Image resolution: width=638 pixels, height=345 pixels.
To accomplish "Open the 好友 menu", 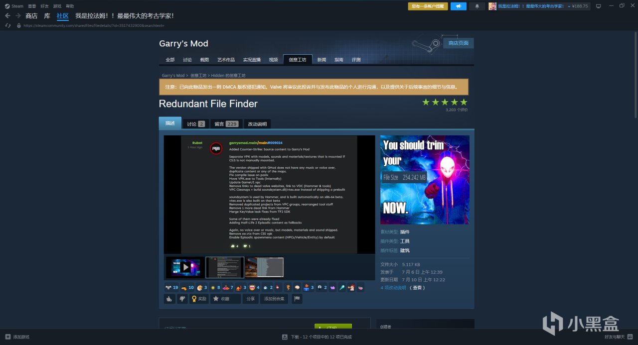I will point(44,6).
